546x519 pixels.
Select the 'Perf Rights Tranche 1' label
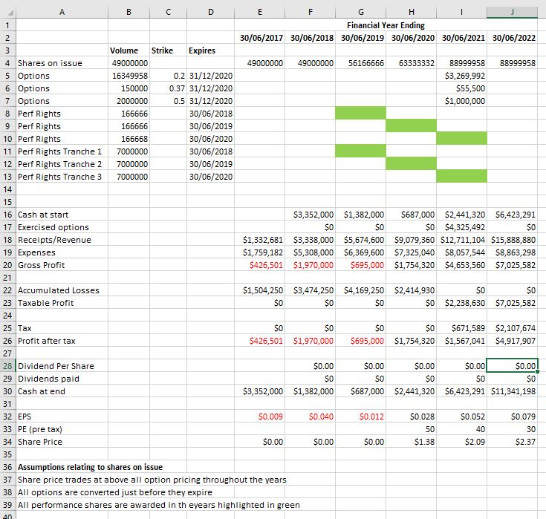(62, 151)
